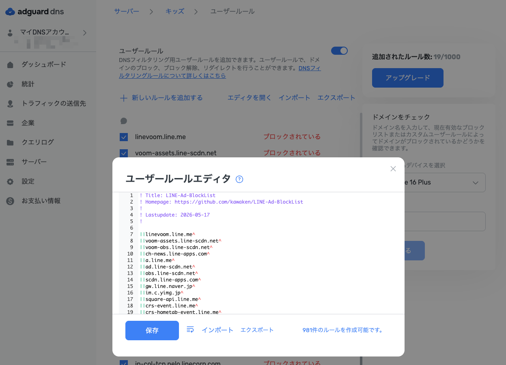The height and width of the screenshot is (365, 506).
Task: Click エクスポート in the editor footer
Action: [x=257, y=330]
